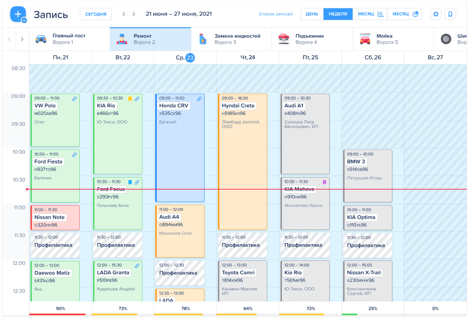Screen dimensions: 469x319
Task: Click link icon on VW Polo appointment
Action: pos(74,99)
